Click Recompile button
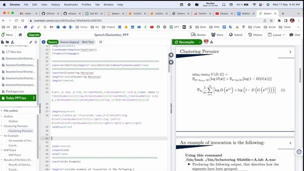 185,42
